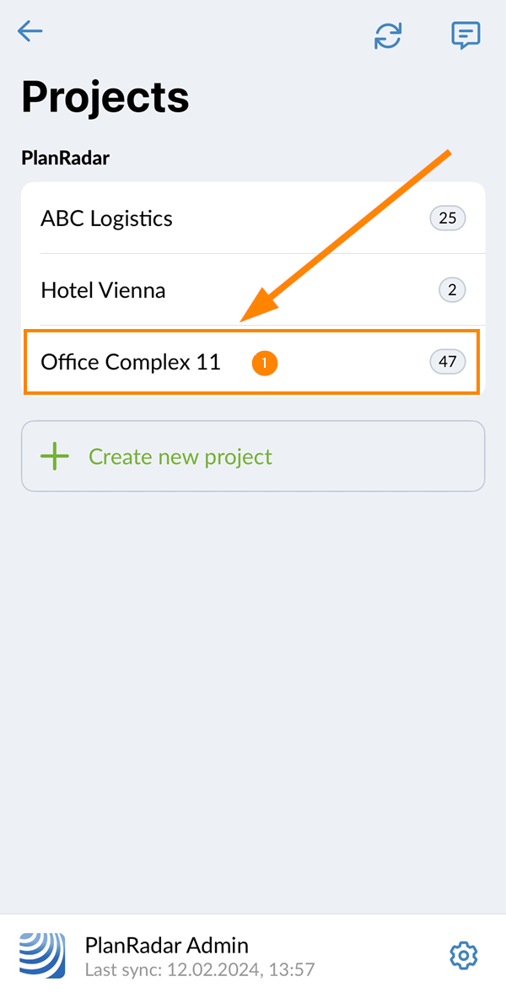Select the 47 count badge

pos(447,362)
